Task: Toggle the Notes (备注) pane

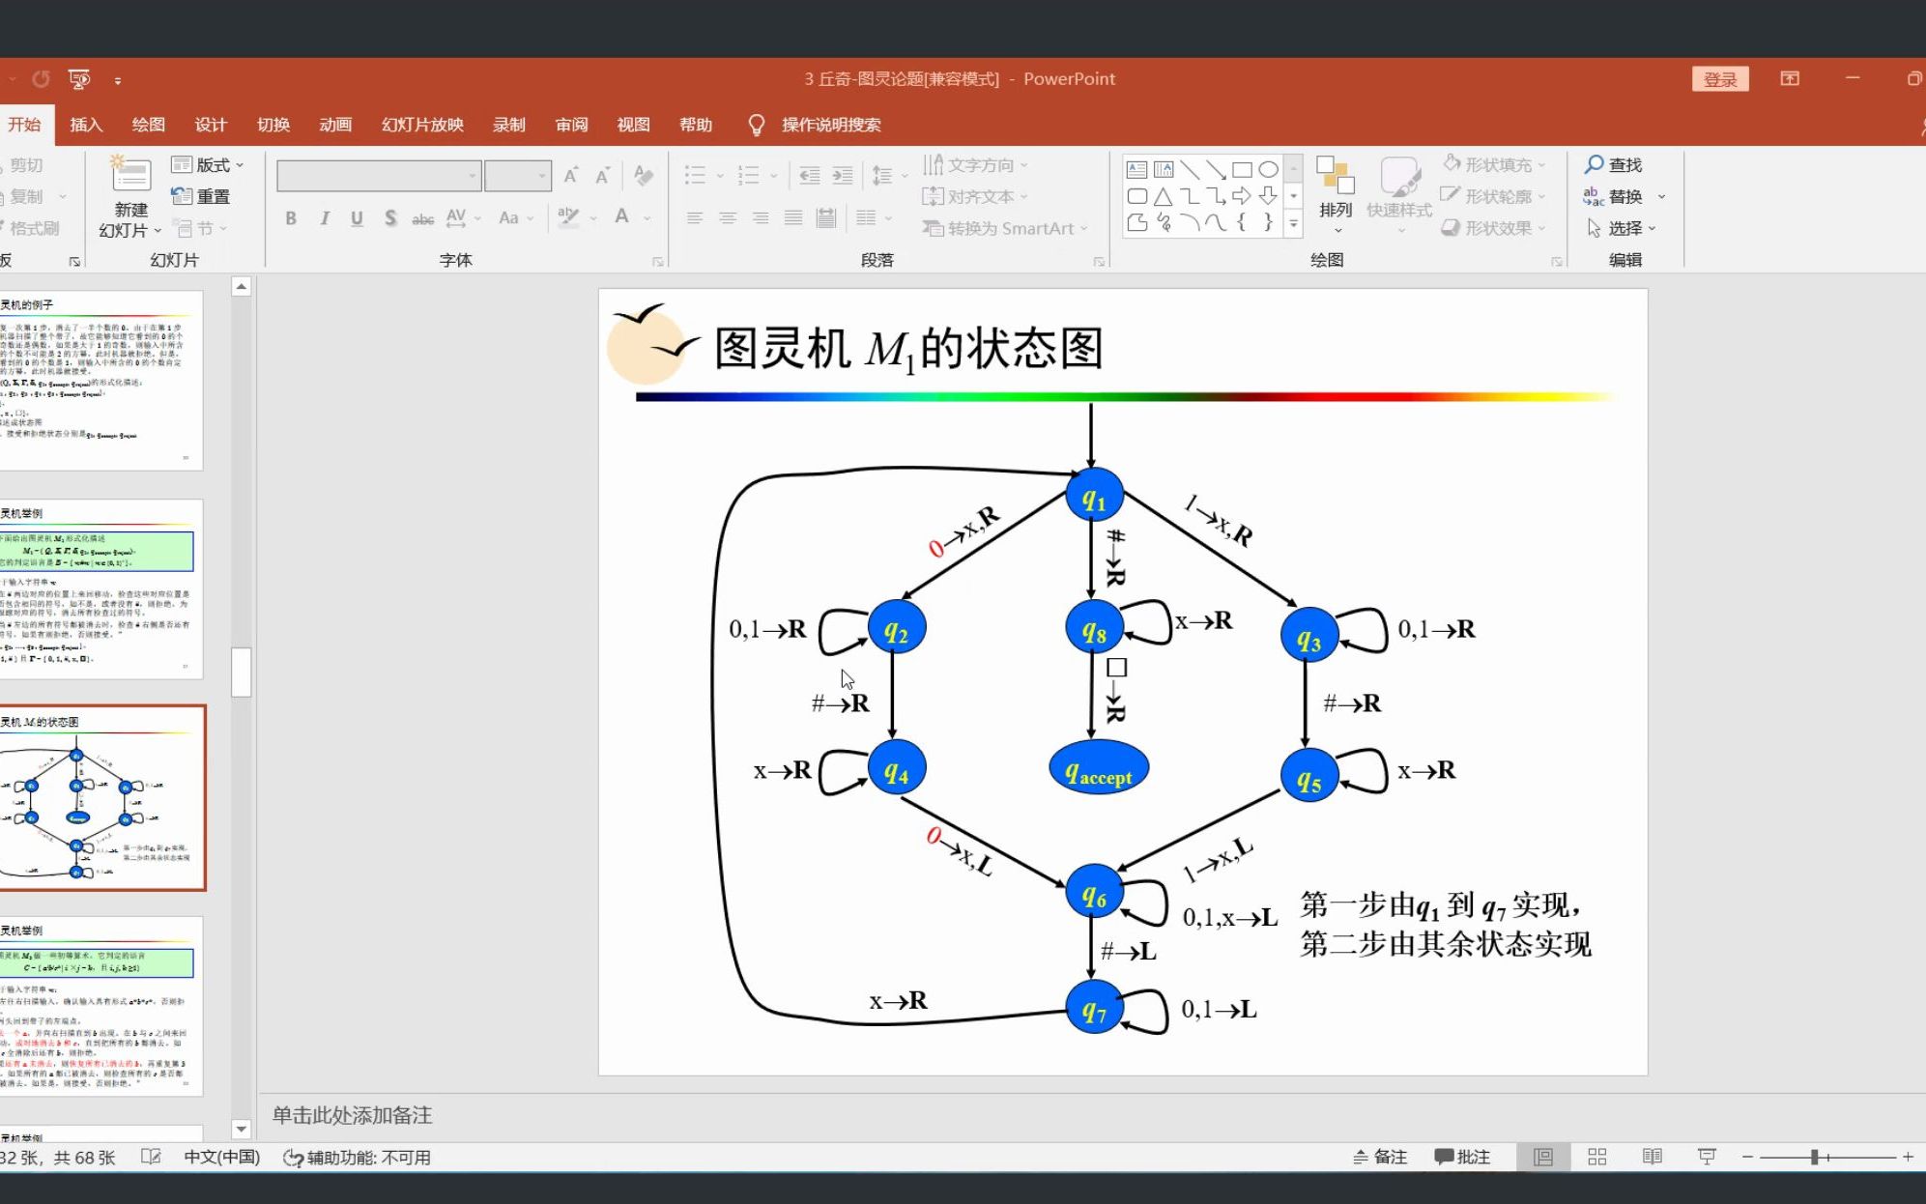Action: pos(1380,1157)
